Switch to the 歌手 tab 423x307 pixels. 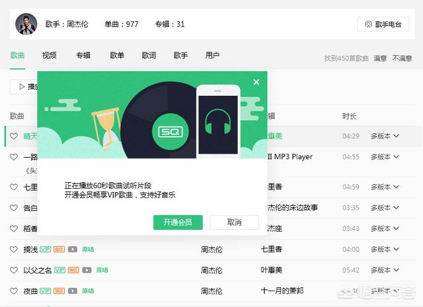[180, 55]
